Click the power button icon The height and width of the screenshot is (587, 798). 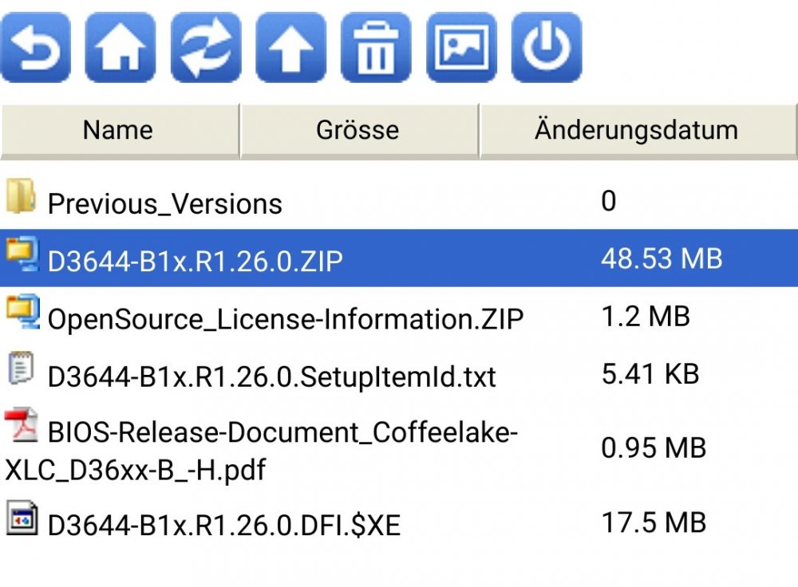pyautogui.click(x=547, y=47)
